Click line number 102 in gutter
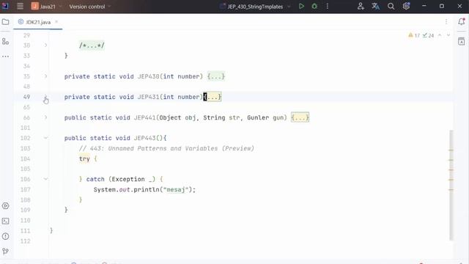 pos(25,138)
